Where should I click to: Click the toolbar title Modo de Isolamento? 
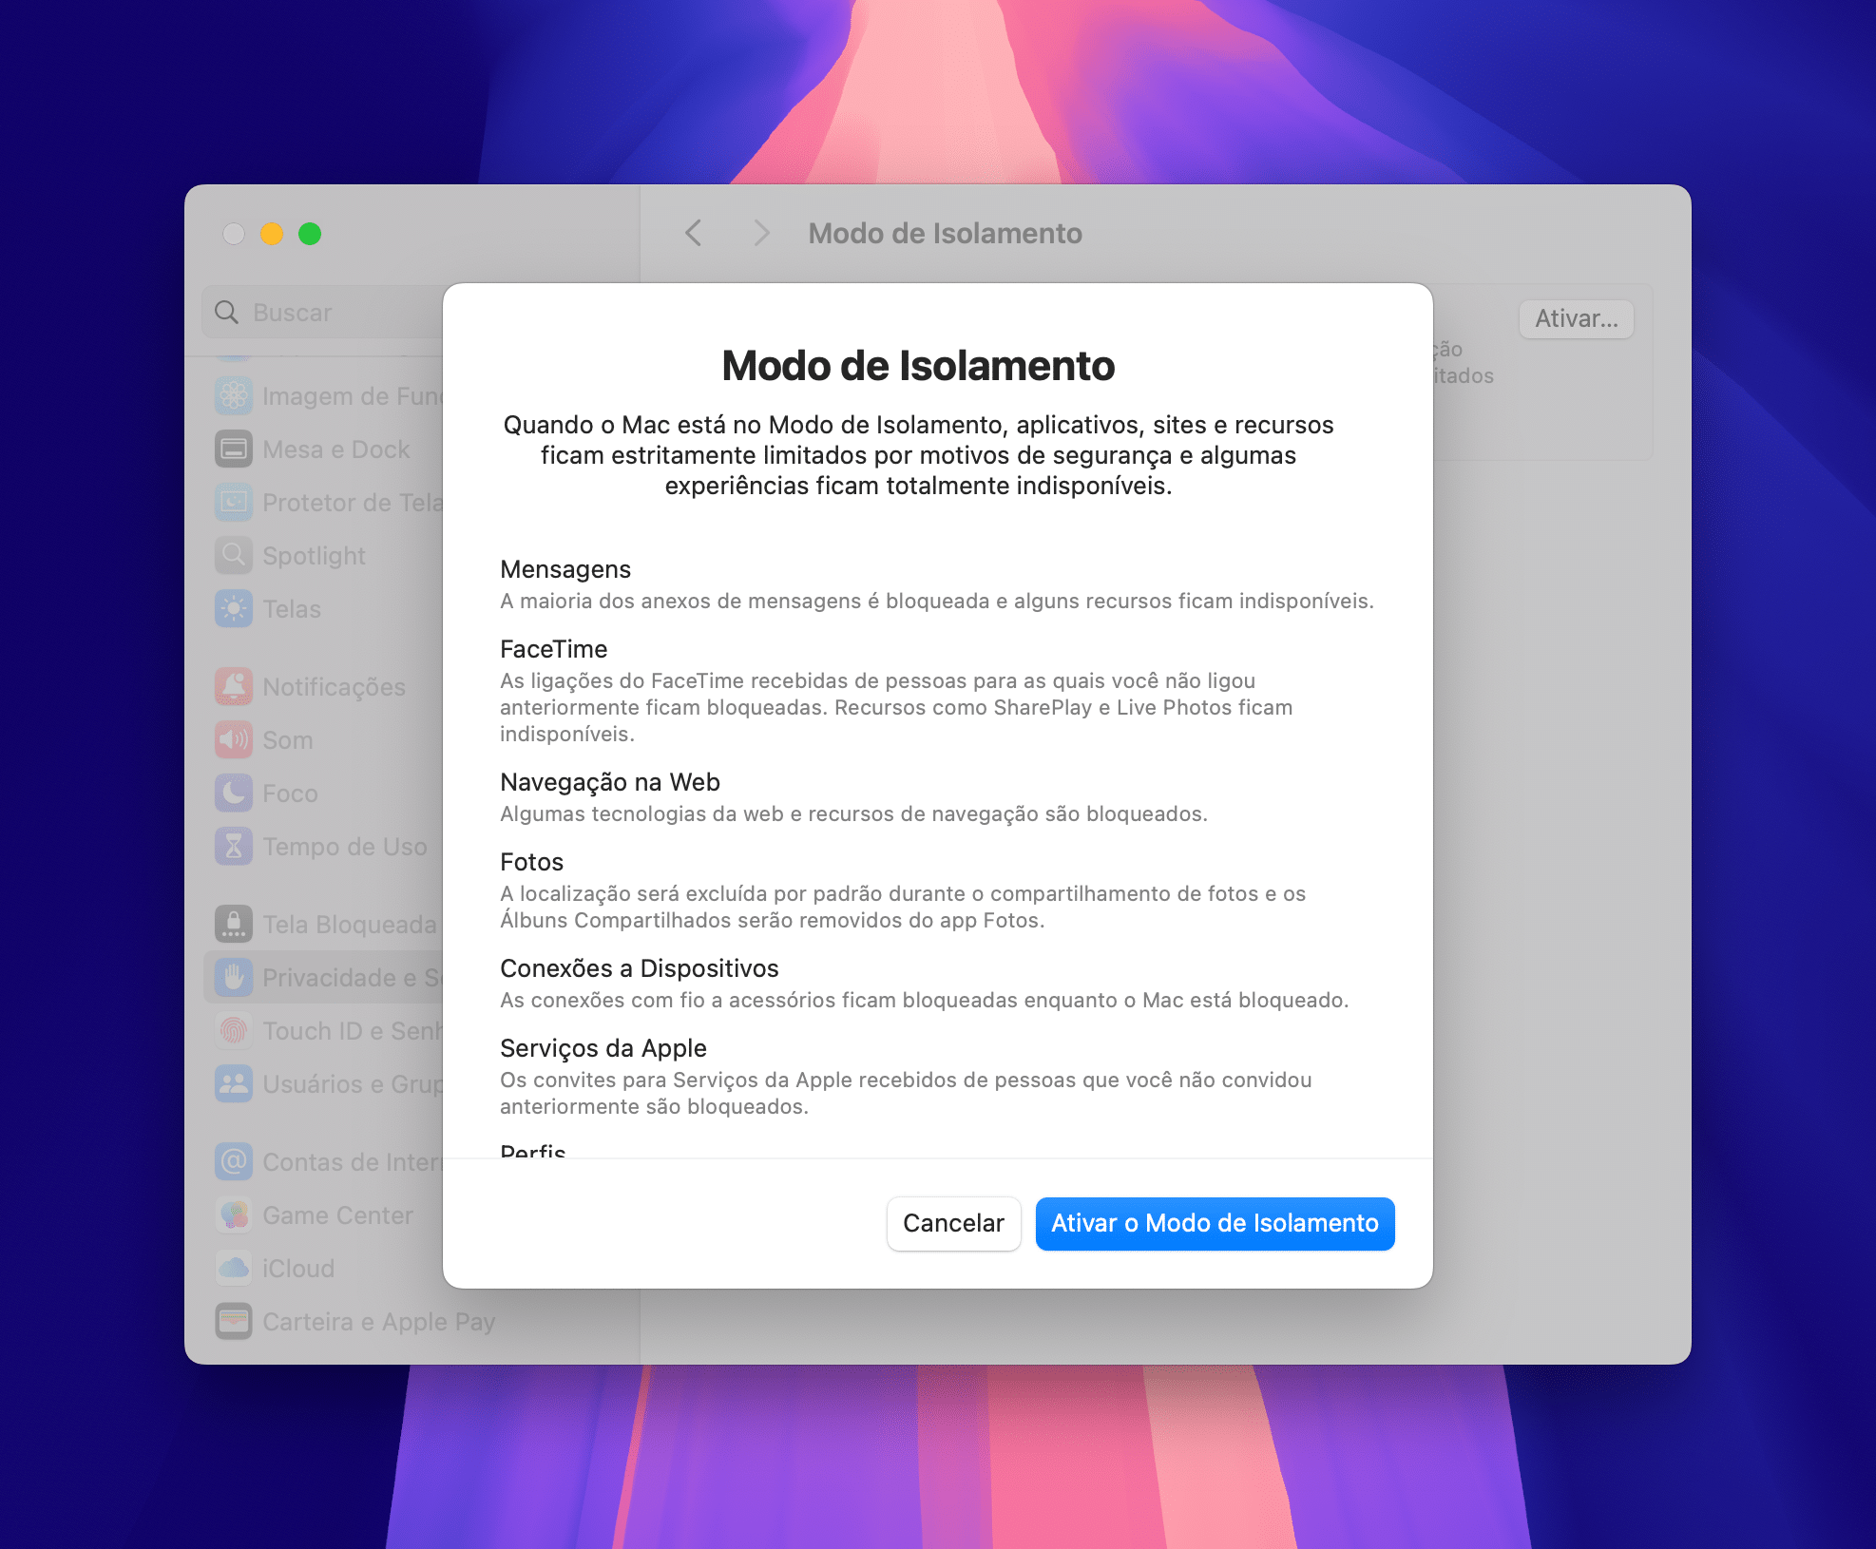945,233
